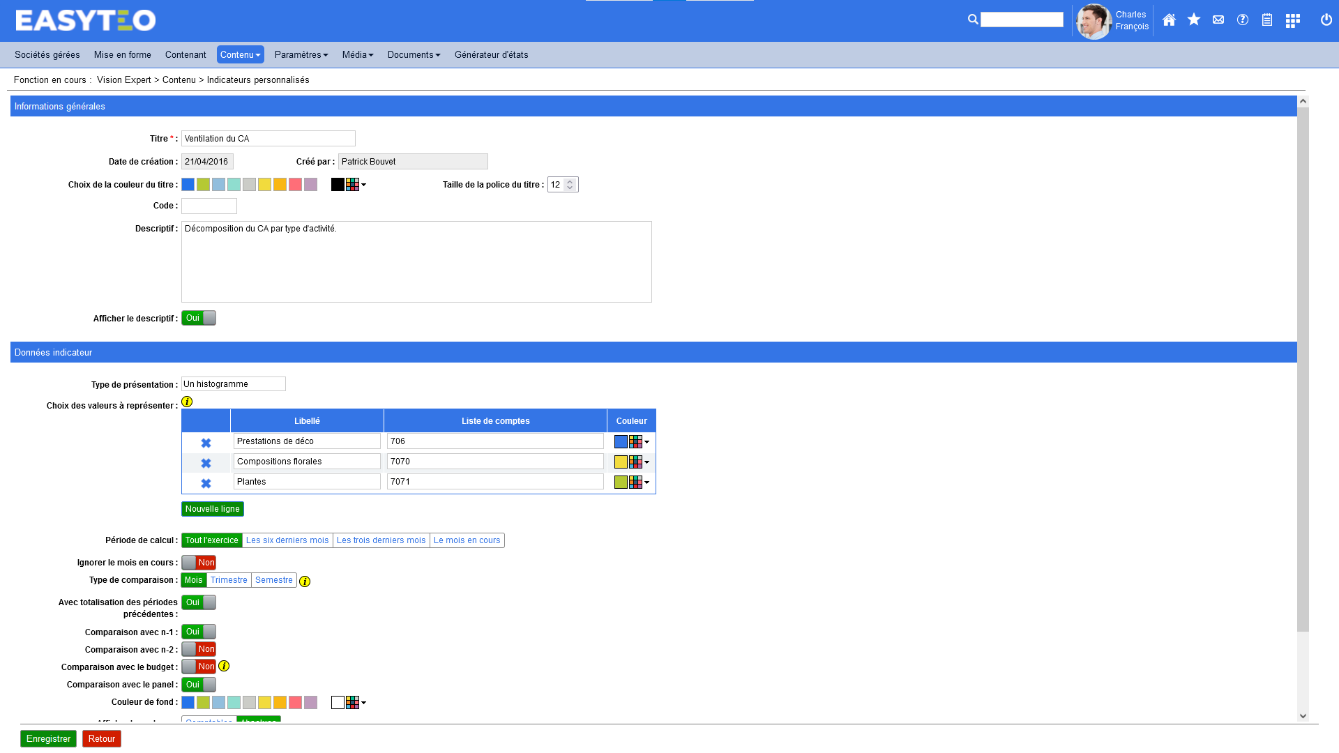Open favorites star icon
The width and height of the screenshot is (1339, 753).
(x=1194, y=20)
